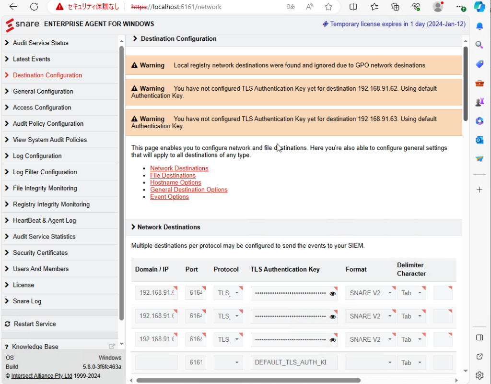Screen dimensions: 491x384
Task: Open Protocol dropdown in second destination row
Action: tap(228, 316)
